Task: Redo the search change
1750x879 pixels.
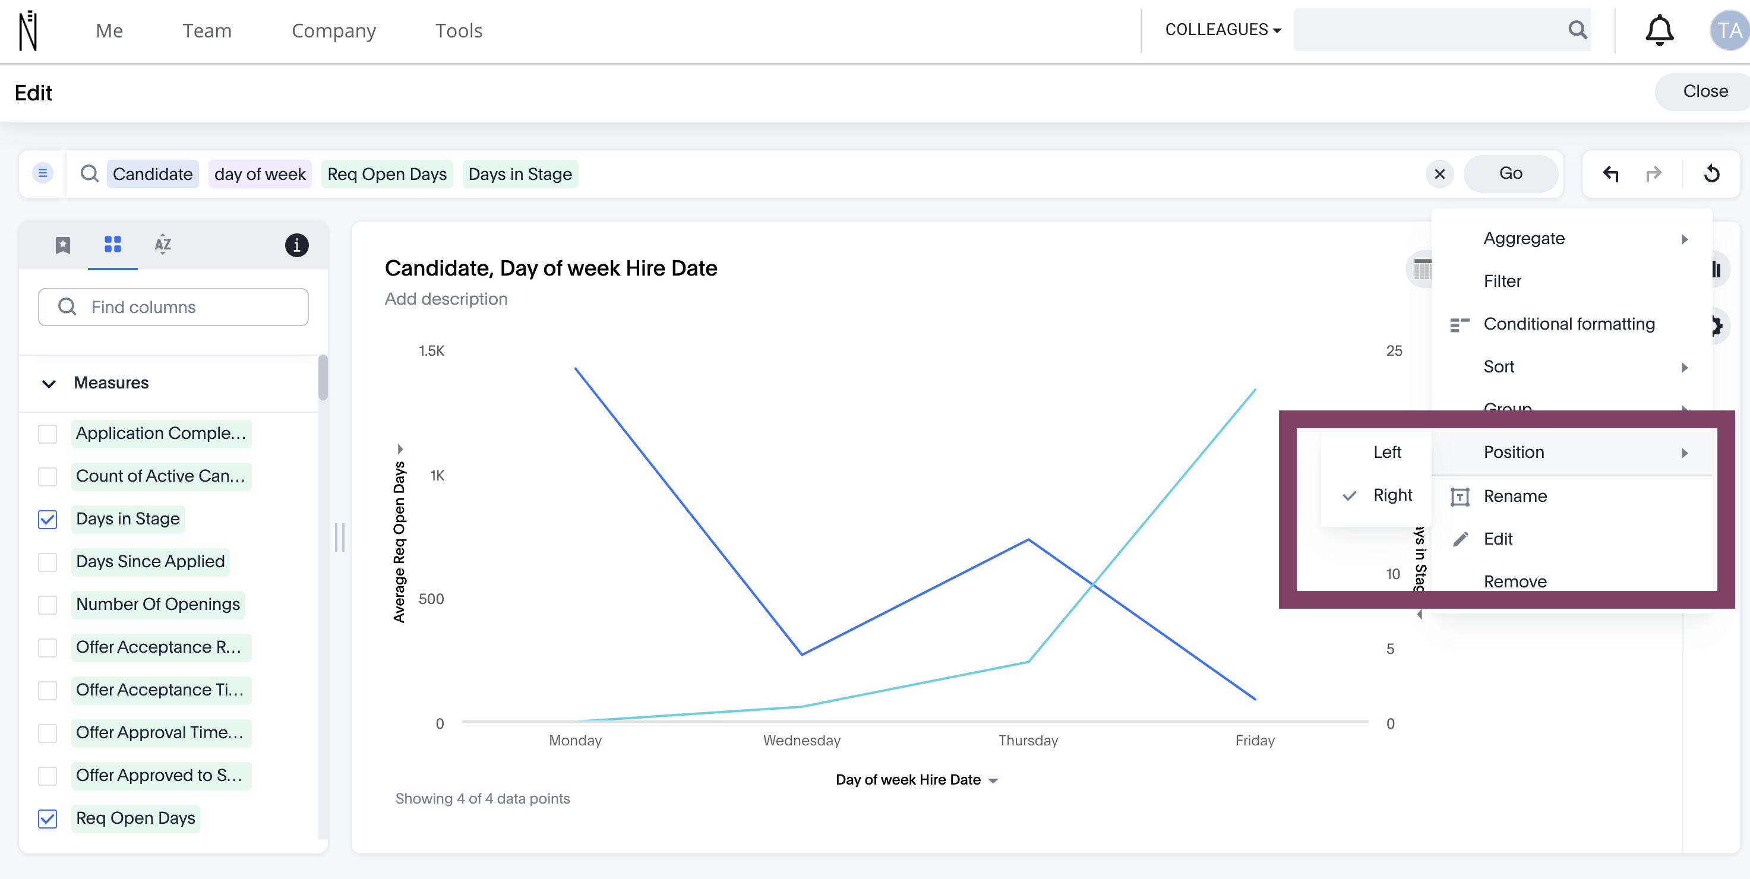Action: (1654, 174)
